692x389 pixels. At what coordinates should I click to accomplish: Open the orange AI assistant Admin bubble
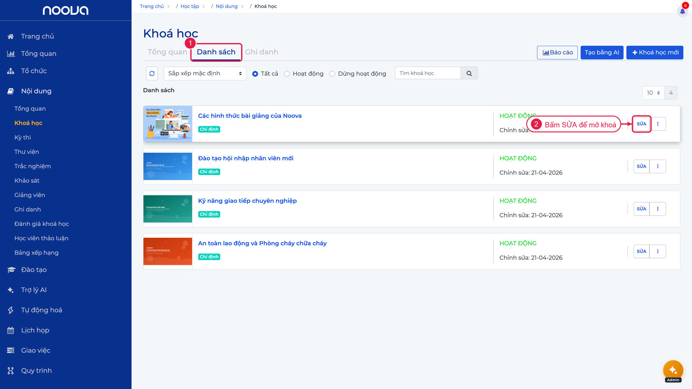tap(673, 371)
